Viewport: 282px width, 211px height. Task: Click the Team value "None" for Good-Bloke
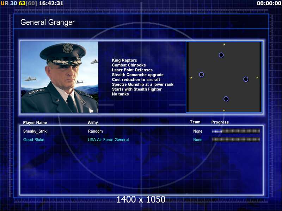click(198, 140)
